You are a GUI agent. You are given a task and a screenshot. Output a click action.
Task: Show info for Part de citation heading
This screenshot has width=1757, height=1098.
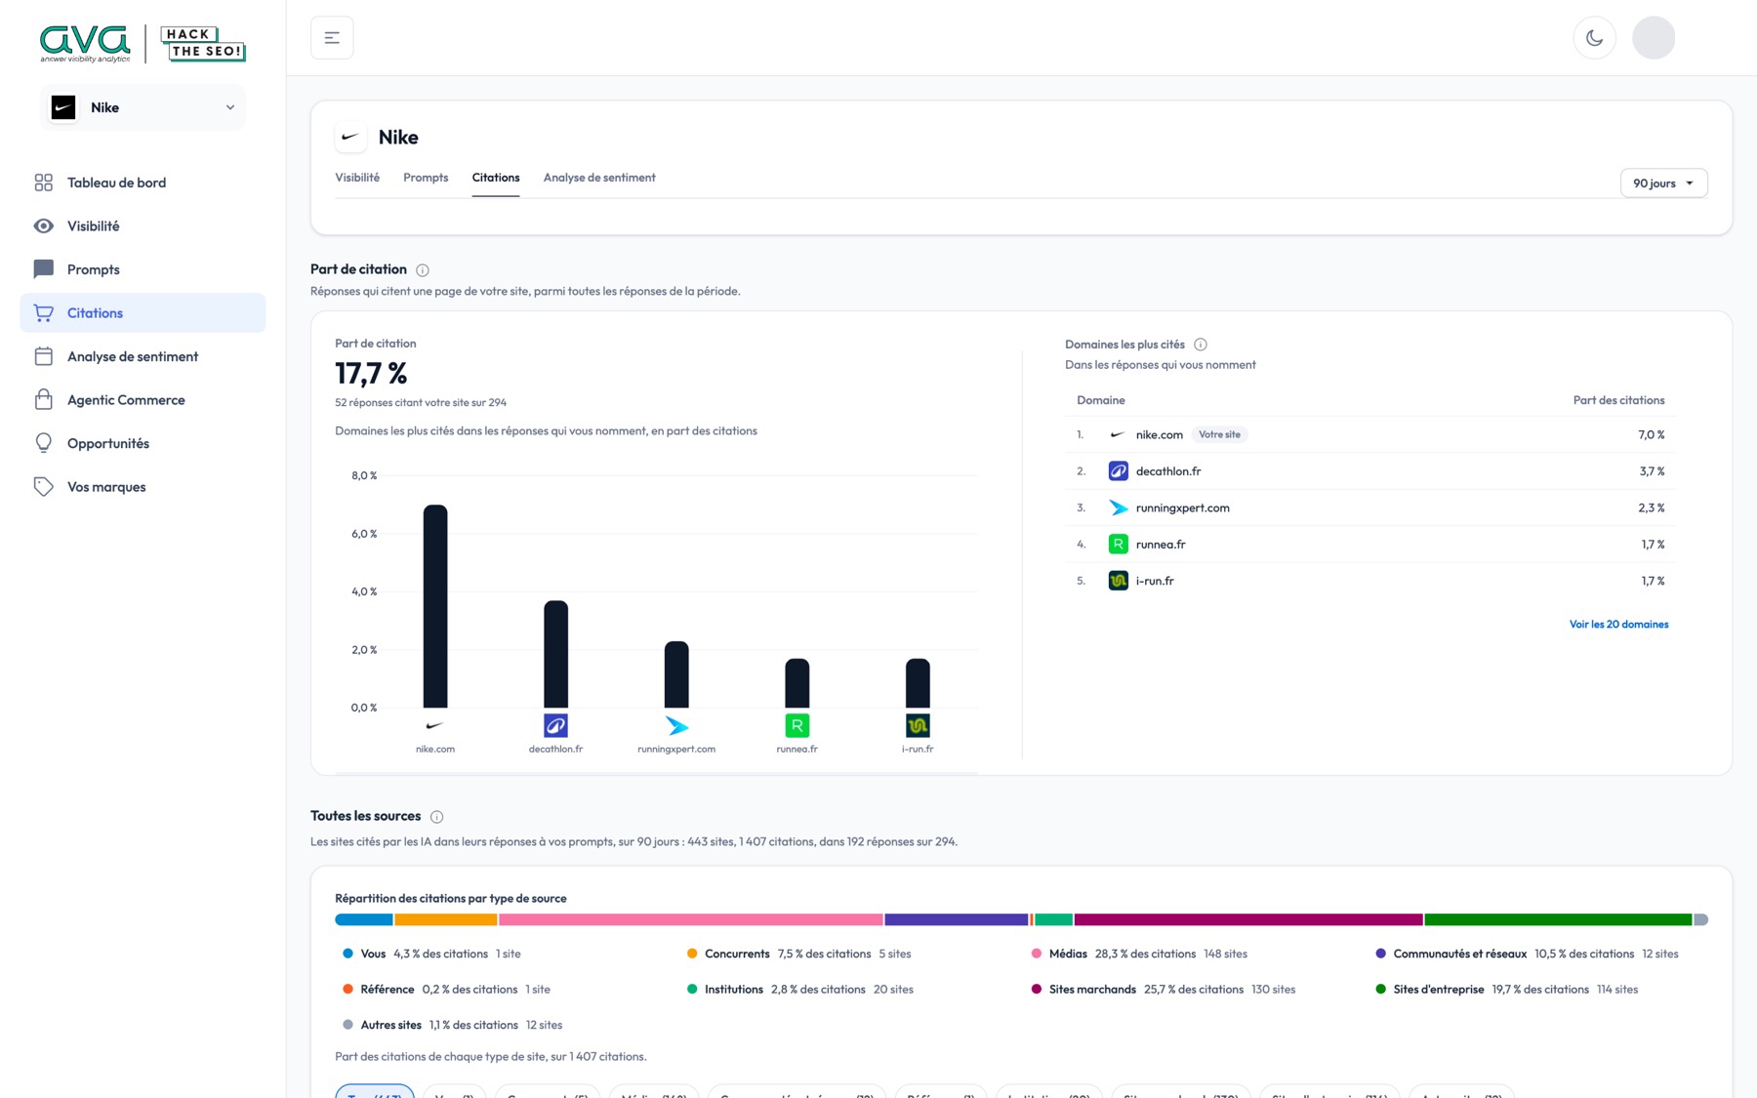click(423, 270)
